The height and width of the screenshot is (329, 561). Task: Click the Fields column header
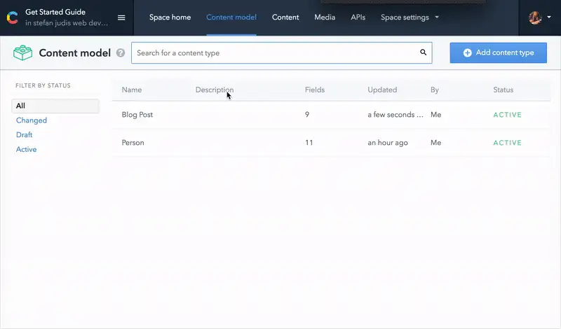coord(315,90)
